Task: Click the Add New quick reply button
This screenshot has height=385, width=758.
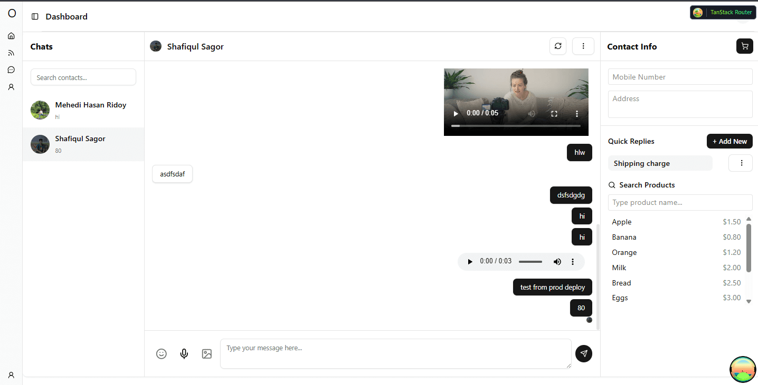Action: pos(729,141)
